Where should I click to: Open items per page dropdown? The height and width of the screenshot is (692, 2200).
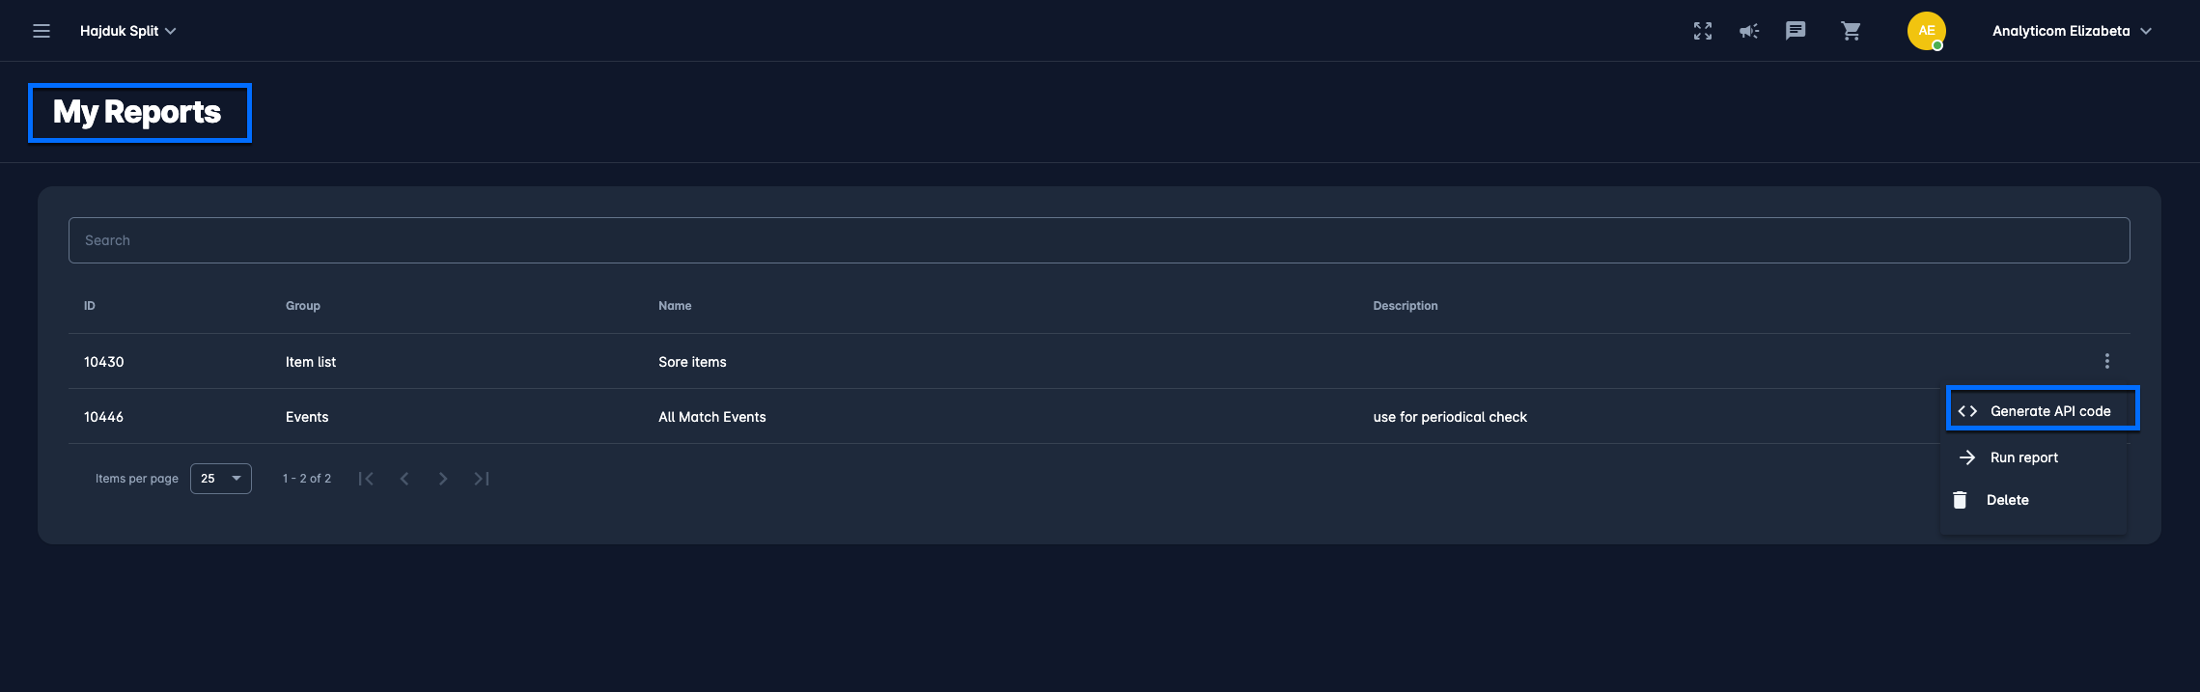[x=221, y=479]
